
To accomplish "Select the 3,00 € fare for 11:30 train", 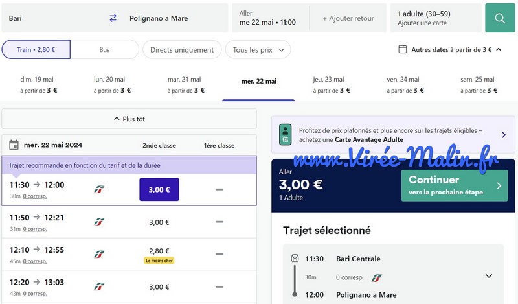I will click(159, 189).
